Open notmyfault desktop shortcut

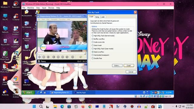(x=27, y=82)
